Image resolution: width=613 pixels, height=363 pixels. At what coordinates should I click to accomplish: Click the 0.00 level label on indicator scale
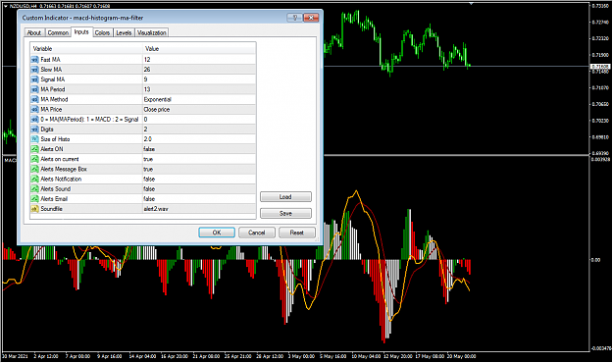point(595,260)
